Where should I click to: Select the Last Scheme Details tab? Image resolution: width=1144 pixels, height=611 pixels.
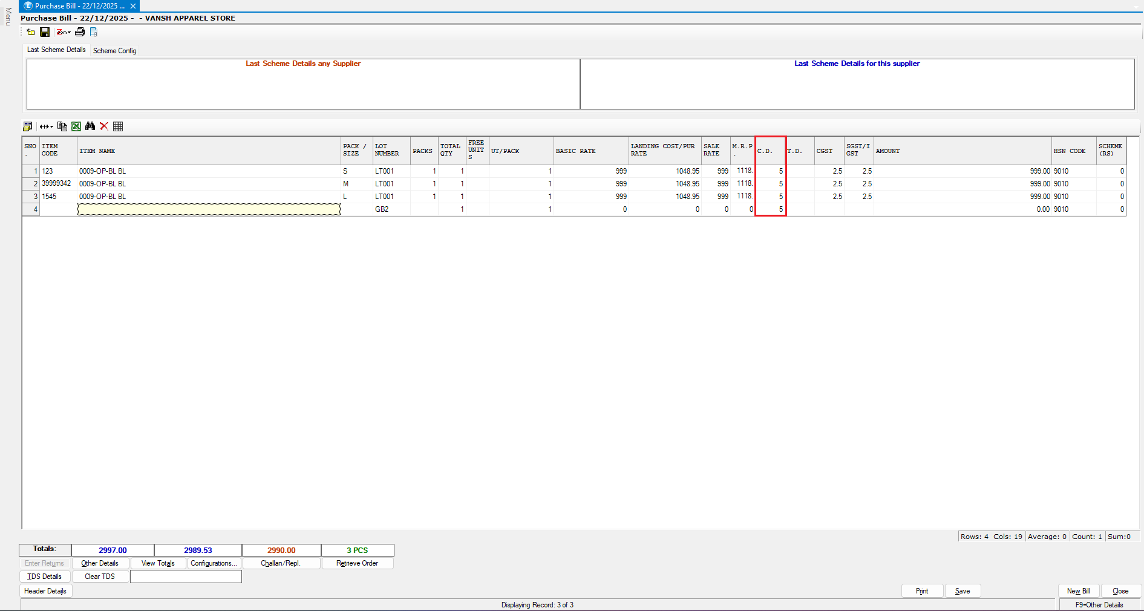(x=56, y=50)
